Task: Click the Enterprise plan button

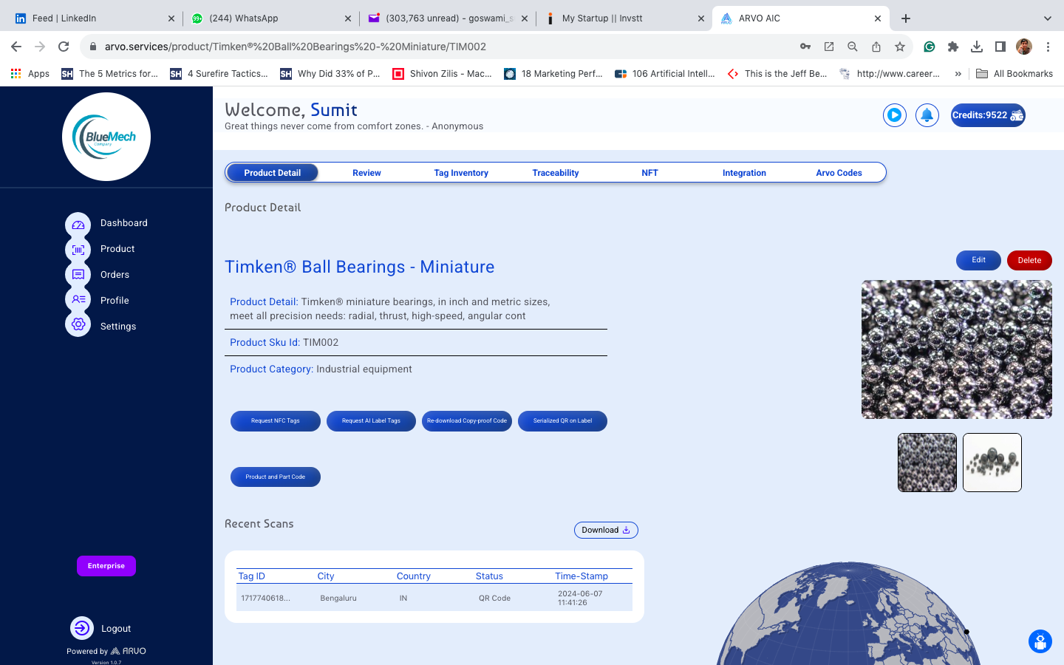Action: click(x=106, y=566)
